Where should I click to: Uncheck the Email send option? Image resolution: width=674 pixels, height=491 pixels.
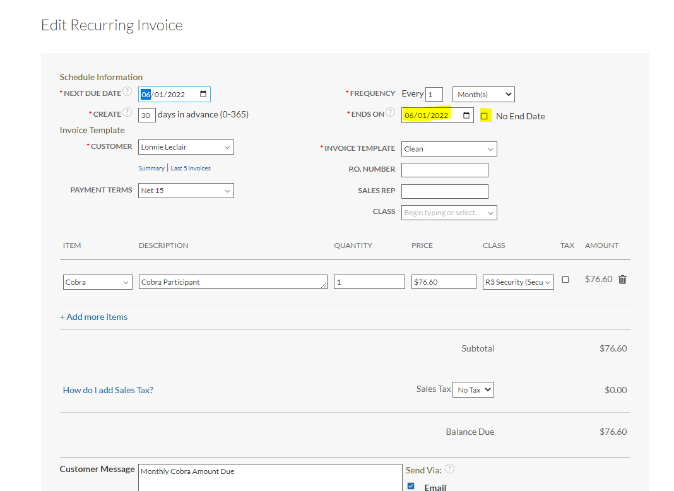[411, 486]
